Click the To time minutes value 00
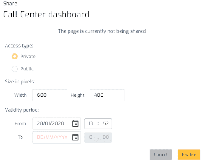The width and height of the screenshot is (202, 162). point(106,137)
